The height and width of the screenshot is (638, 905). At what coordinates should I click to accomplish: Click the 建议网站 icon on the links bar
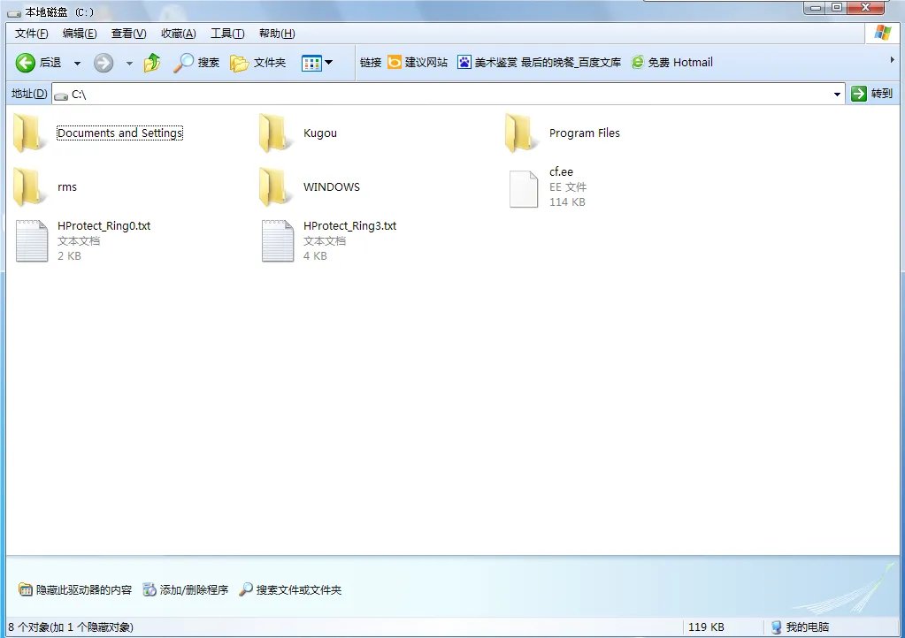click(x=393, y=62)
